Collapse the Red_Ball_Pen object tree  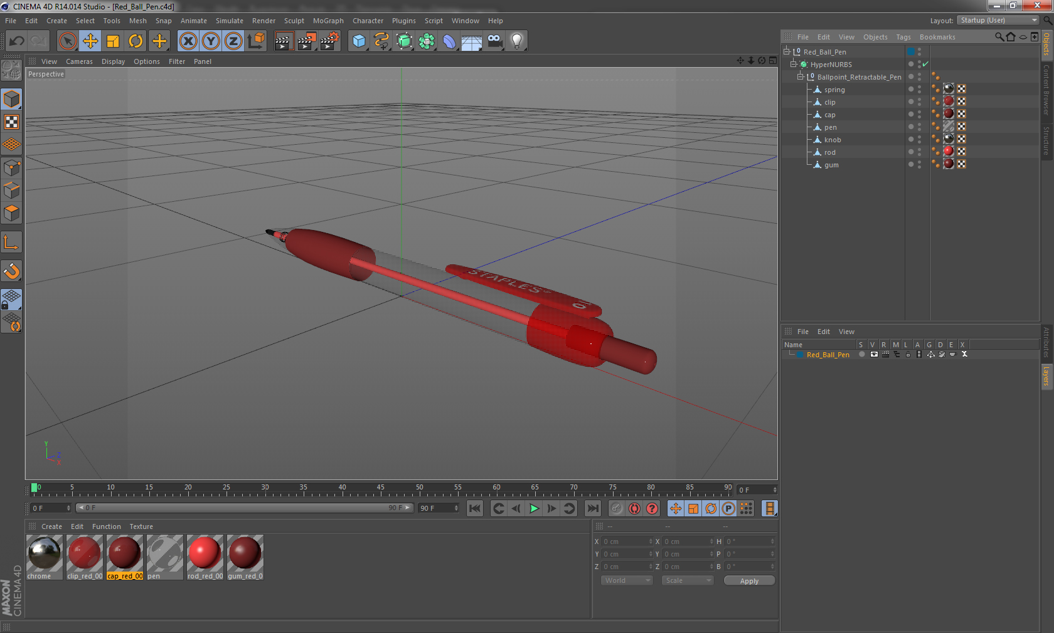click(786, 51)
